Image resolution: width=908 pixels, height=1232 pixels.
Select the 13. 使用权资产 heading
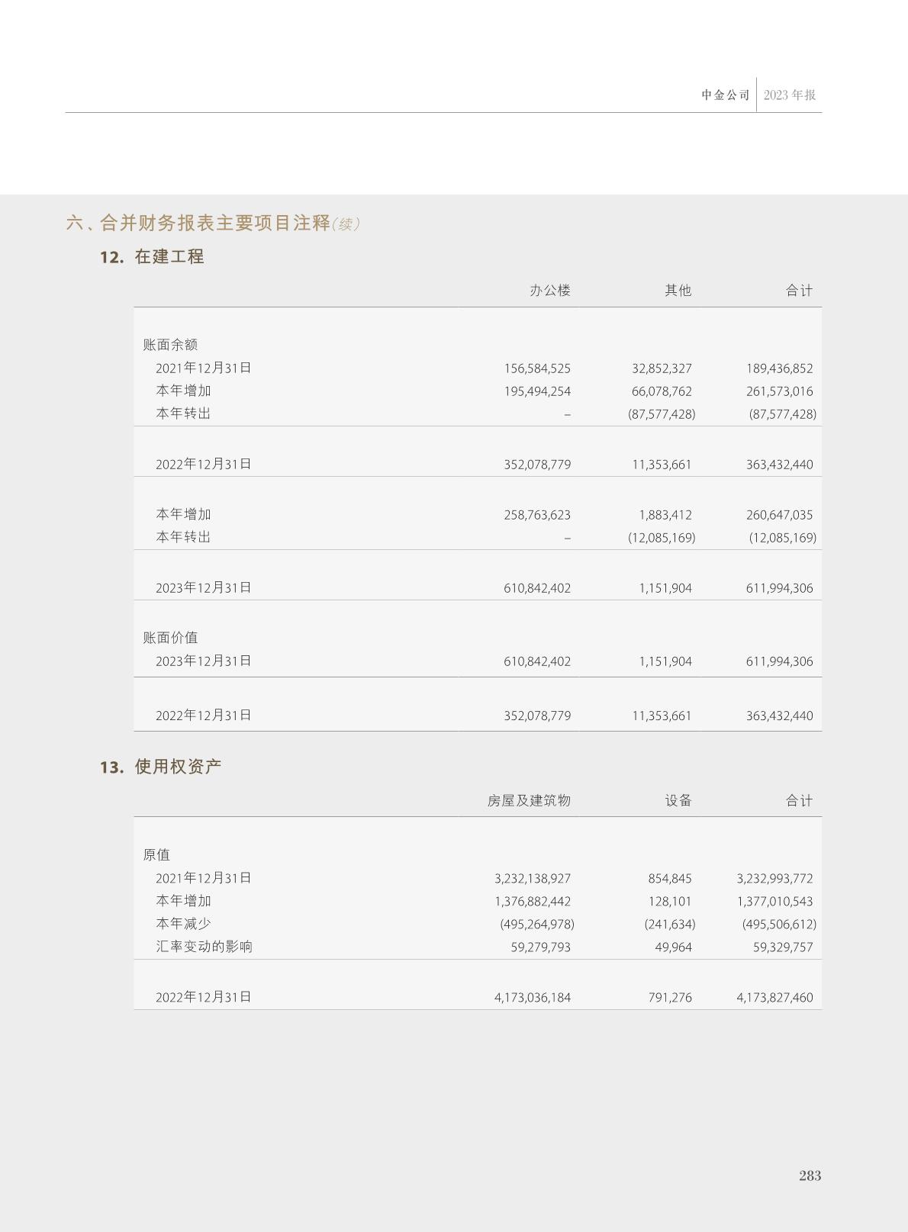coord(160,767)
